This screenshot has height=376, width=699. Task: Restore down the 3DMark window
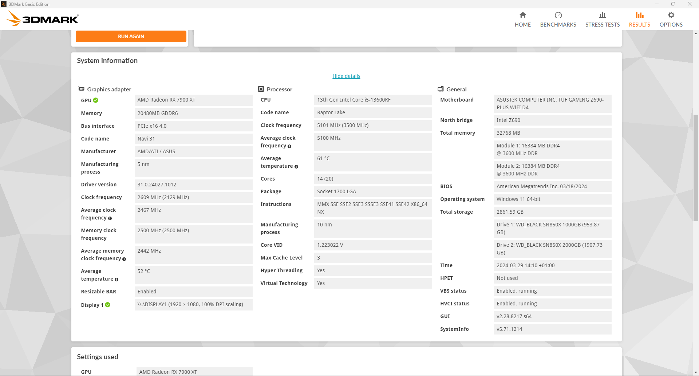[x=673, y=4]
